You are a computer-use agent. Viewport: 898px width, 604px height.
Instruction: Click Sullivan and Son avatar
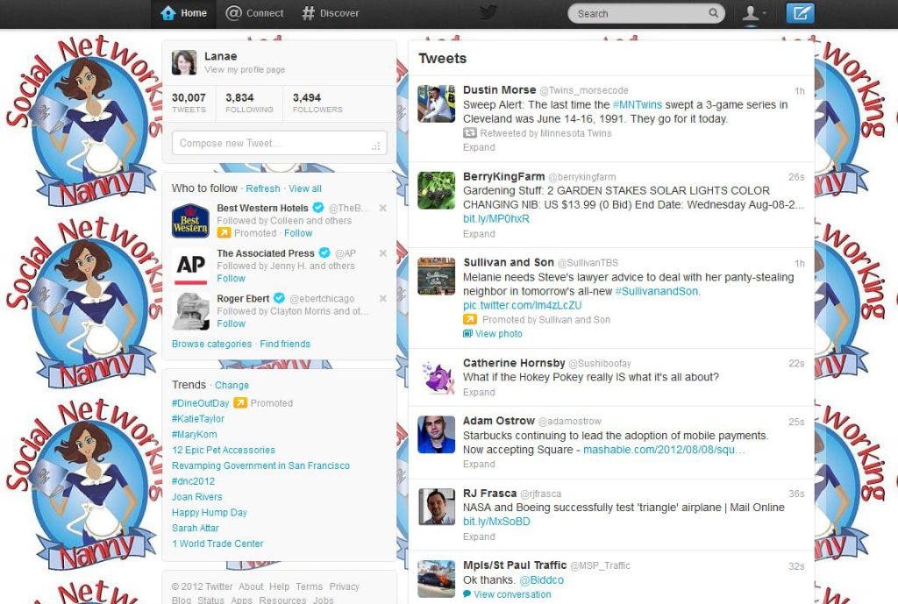coord(436,276)
